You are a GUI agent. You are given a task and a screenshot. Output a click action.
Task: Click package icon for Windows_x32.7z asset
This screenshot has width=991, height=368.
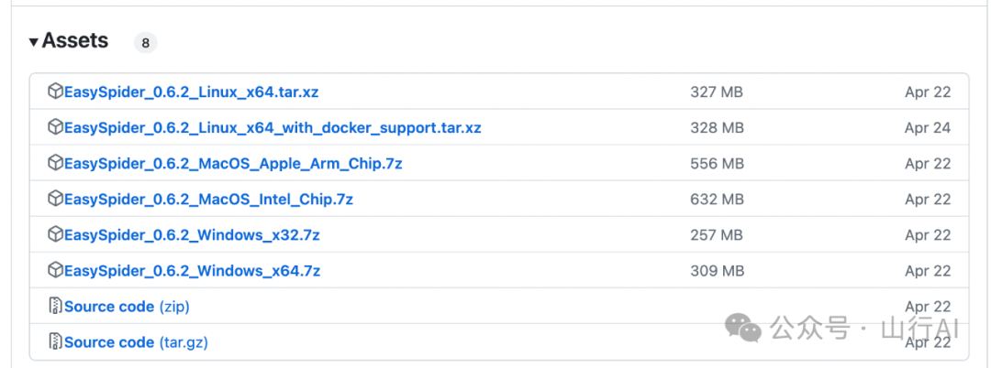tap(55, 234)
